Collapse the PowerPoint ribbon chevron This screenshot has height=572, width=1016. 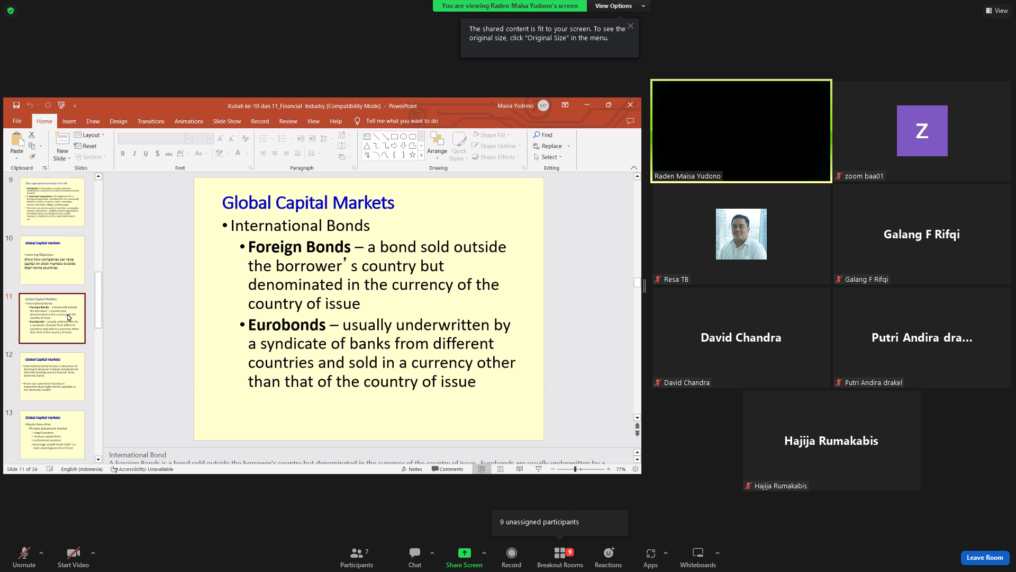[x=634, y=168]
